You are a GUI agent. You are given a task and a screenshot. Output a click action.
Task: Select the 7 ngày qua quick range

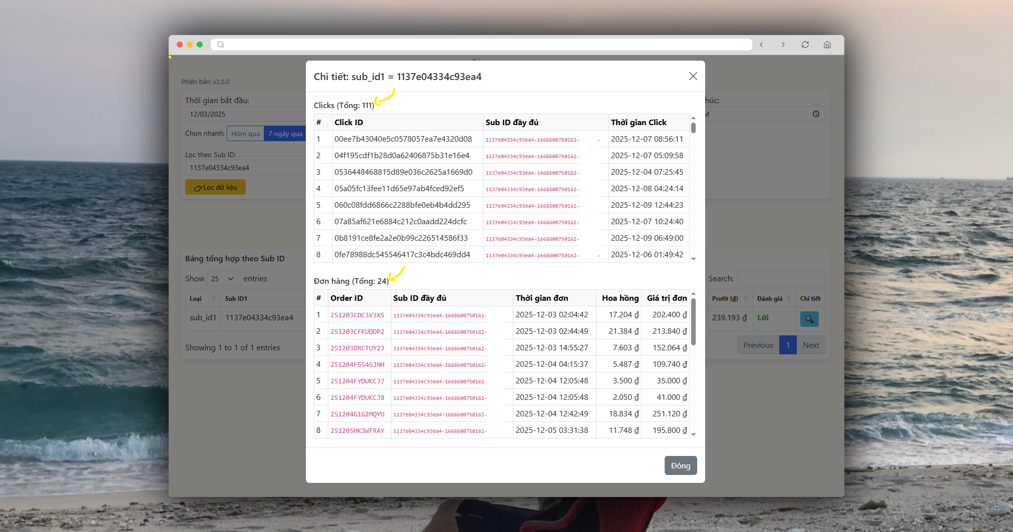point(285,134)
